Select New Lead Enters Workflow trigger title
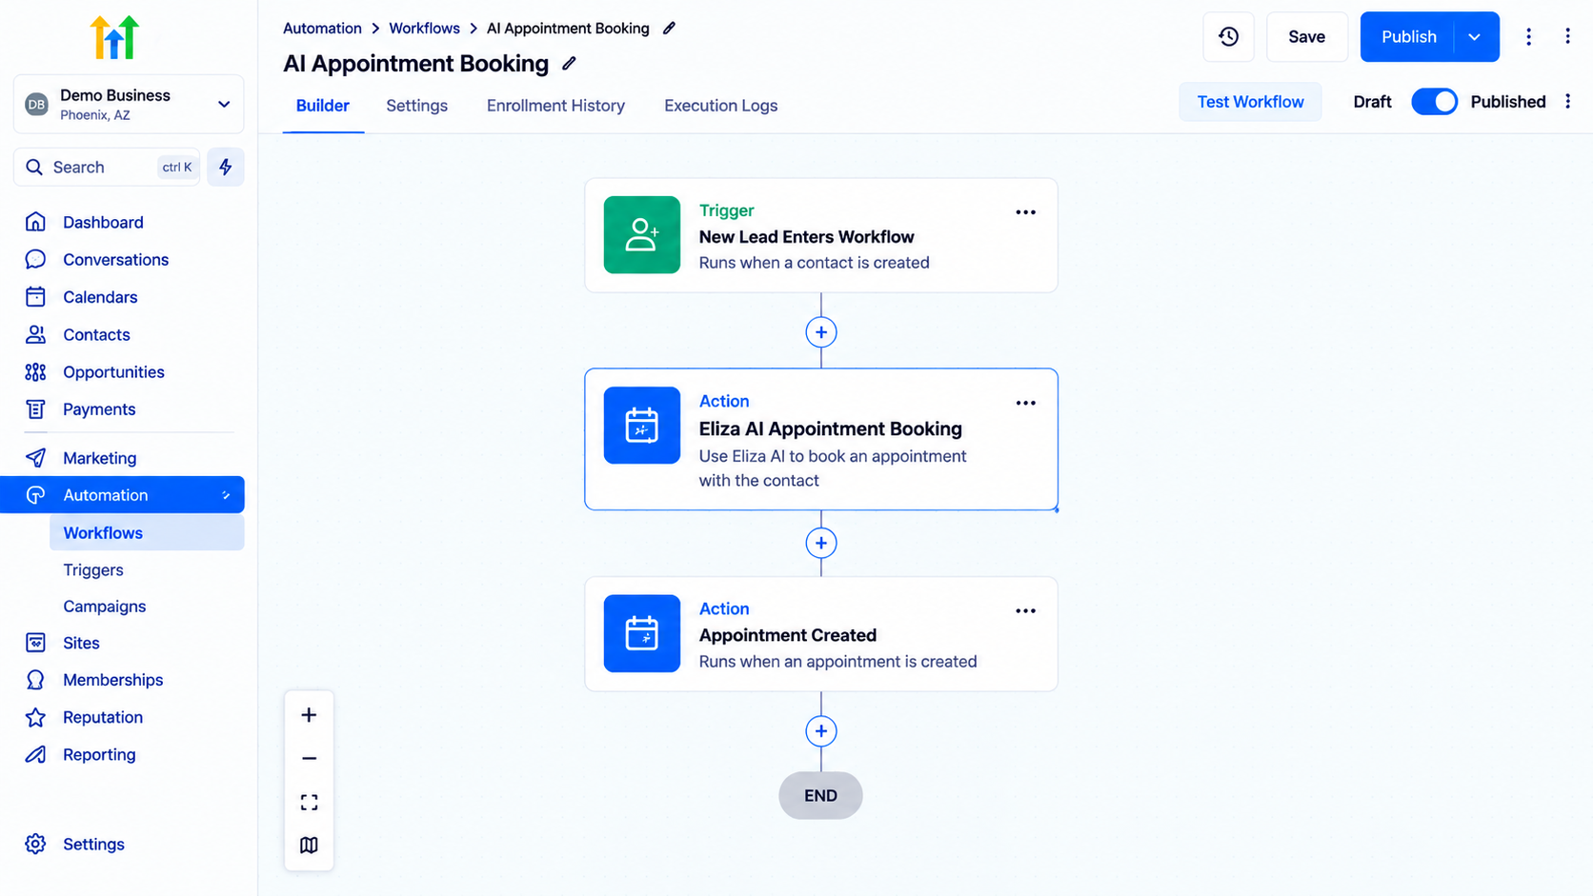The height and width of the screenshot is (896, 1593). tap(806, 237)
